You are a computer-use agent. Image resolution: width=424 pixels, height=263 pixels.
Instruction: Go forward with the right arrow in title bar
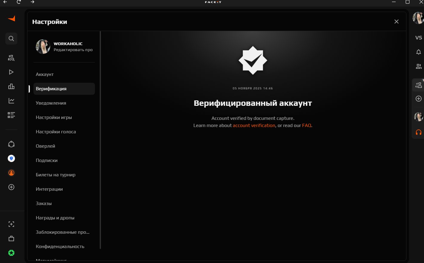coord(33,2)
